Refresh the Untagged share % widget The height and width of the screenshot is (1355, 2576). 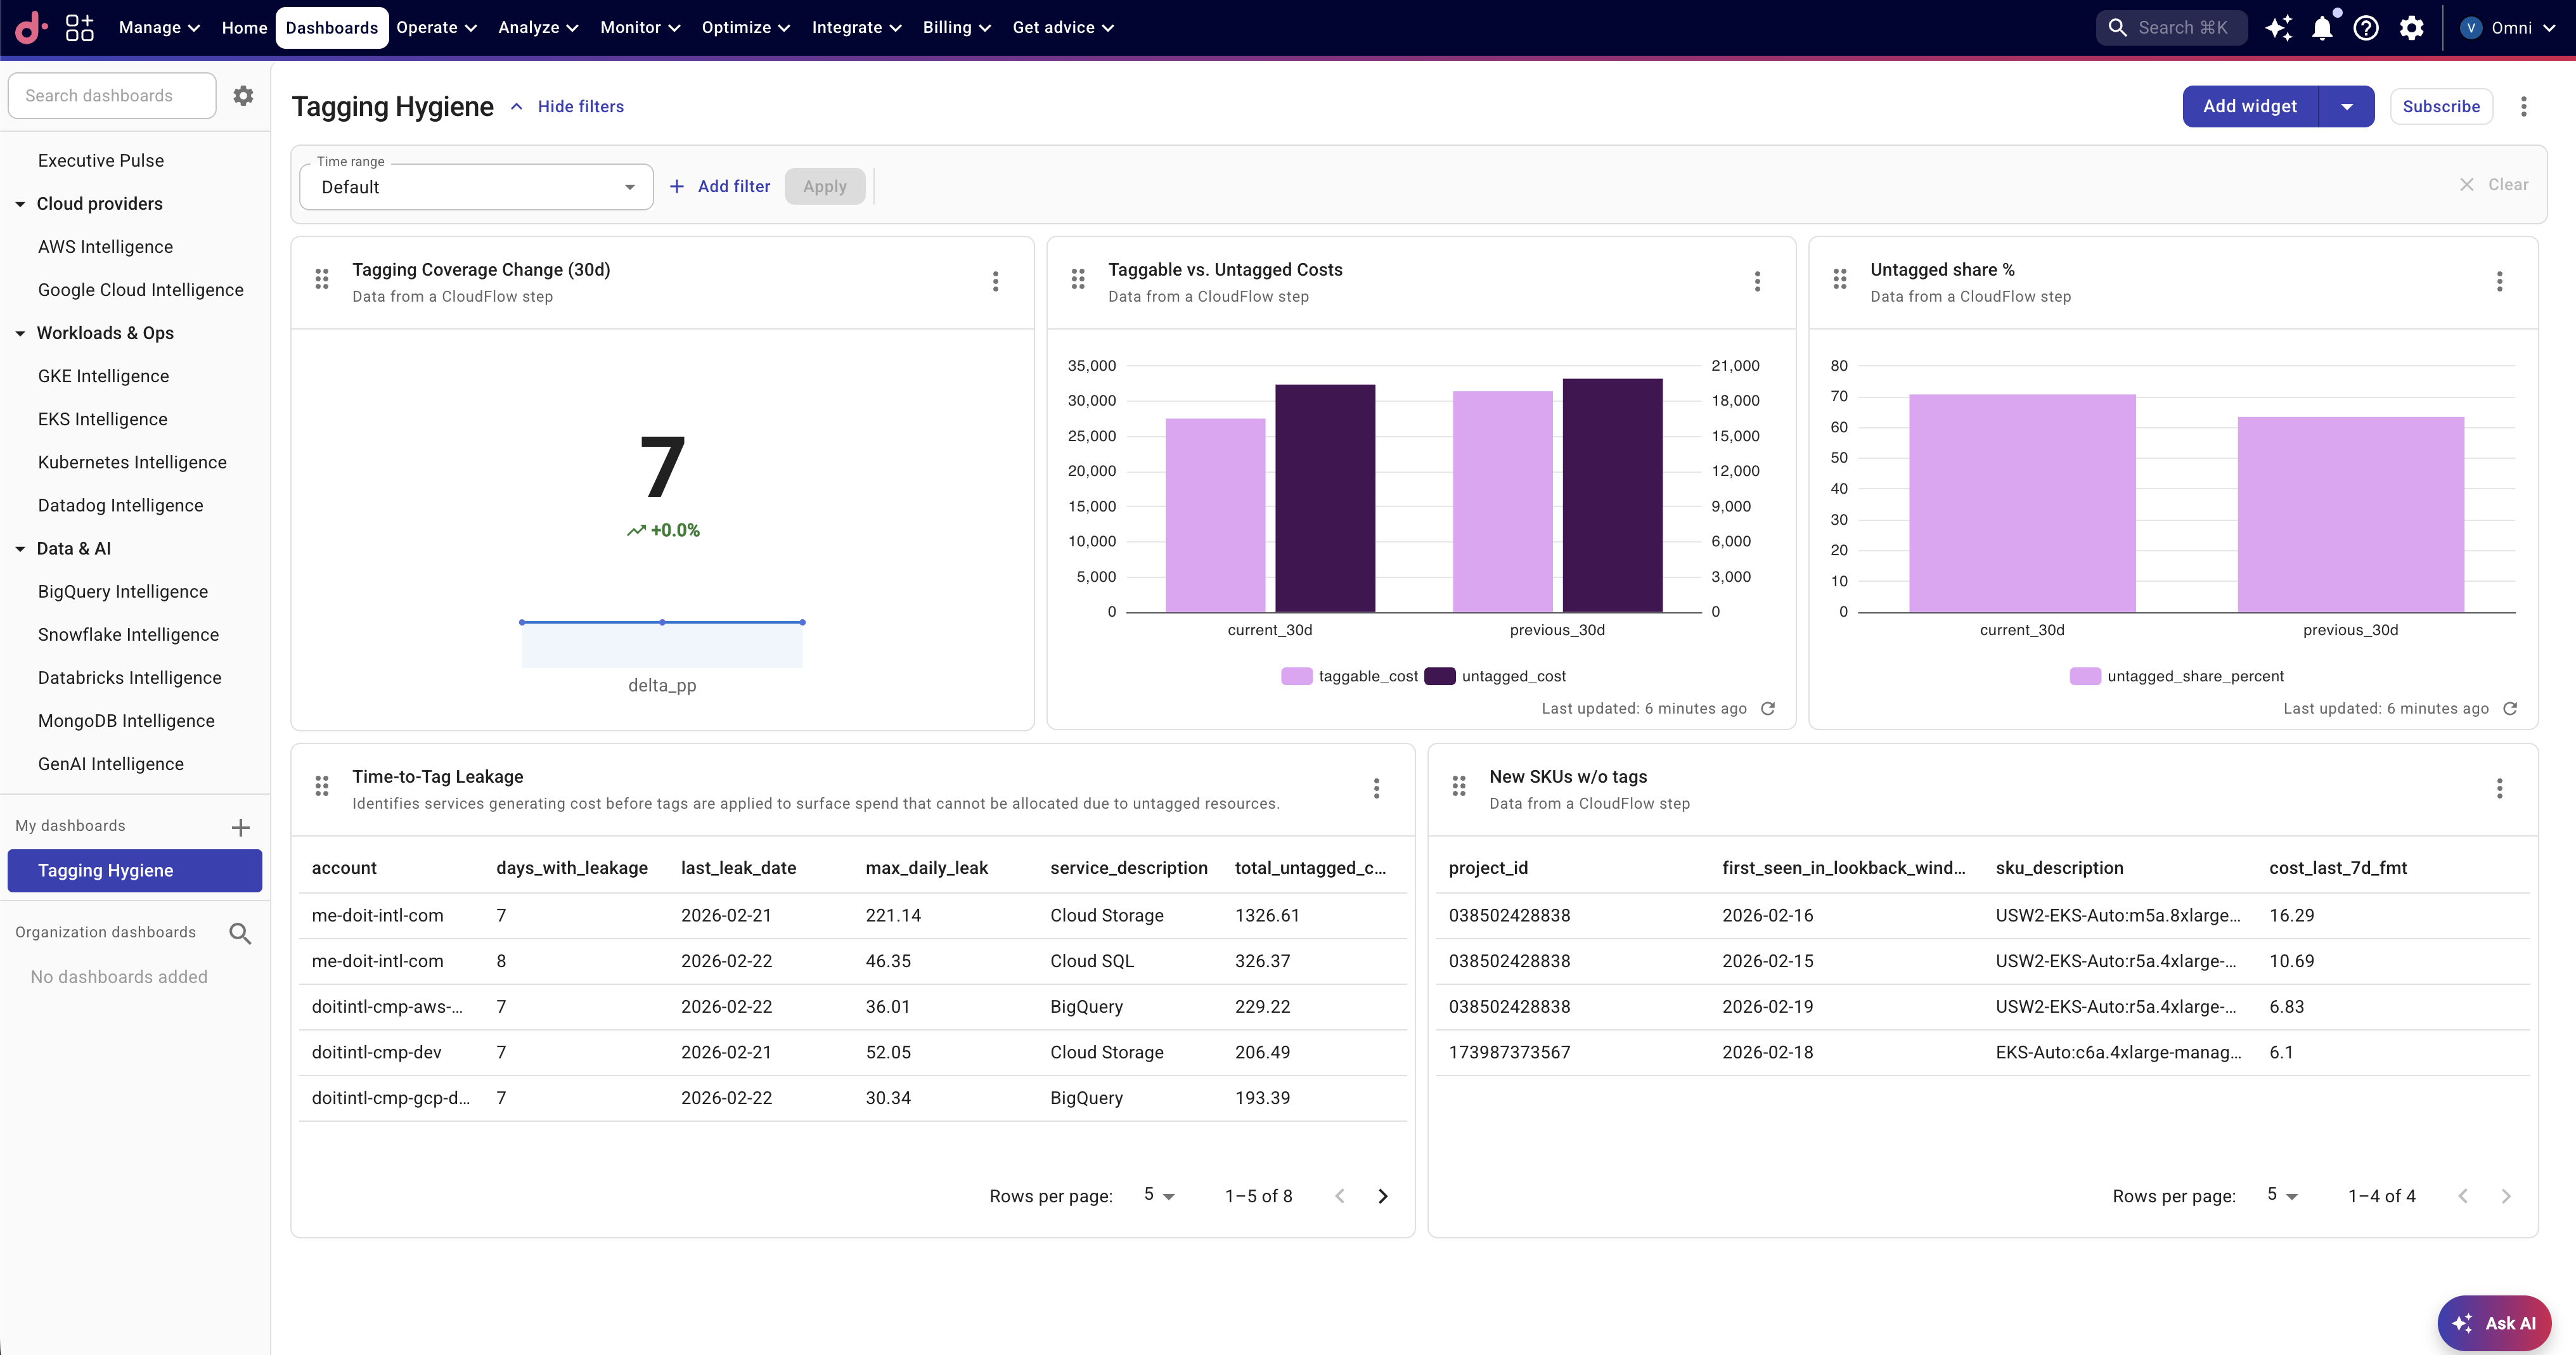[2511, 708]
